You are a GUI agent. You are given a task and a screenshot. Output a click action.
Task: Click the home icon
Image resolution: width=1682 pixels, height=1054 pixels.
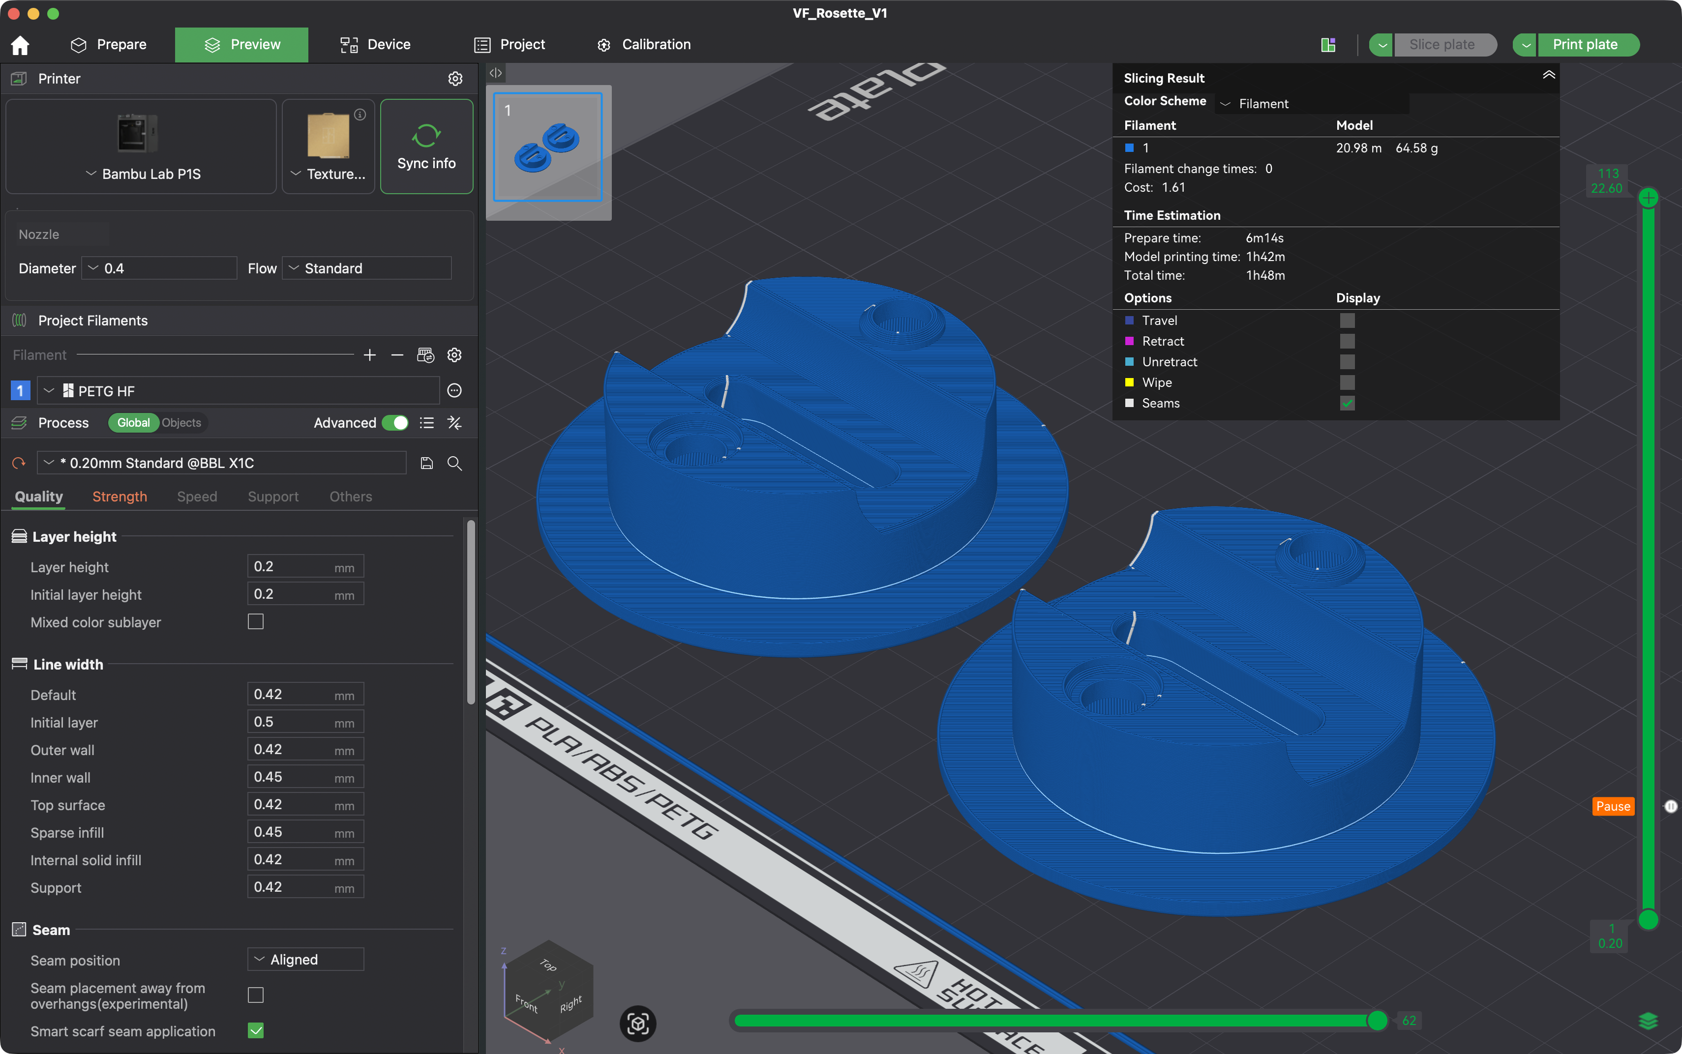click(20, 45)
